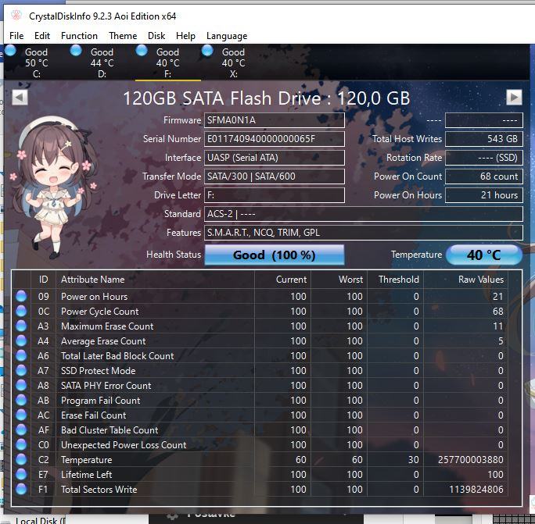Viewport: 535px width, 524px height.
Task: Click the status orb for Power on Hours
Action: pos(21,296)
